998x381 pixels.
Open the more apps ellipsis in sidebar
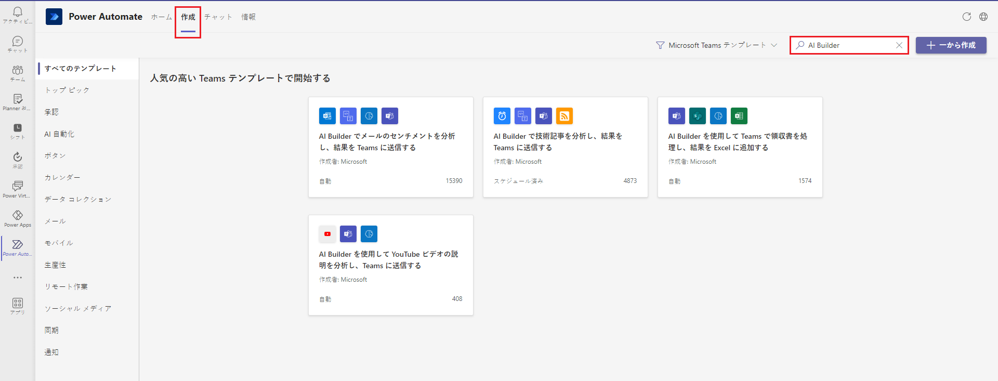(x=18, y=278)
